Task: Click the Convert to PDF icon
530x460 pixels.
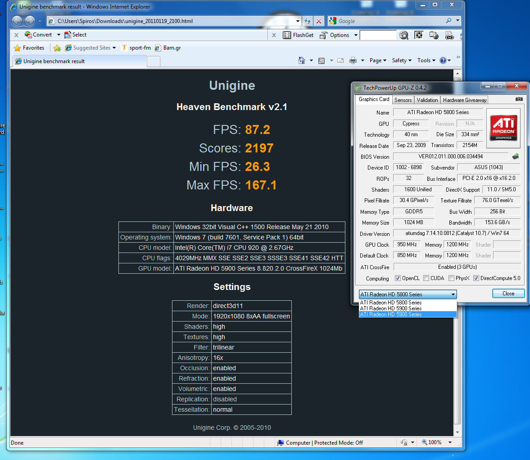Action: (x=28, y=35)
